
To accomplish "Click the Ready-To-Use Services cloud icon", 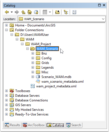I will point(12,114).
